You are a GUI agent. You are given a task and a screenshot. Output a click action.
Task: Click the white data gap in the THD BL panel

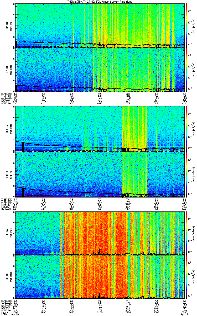click(x=23, y=124)
